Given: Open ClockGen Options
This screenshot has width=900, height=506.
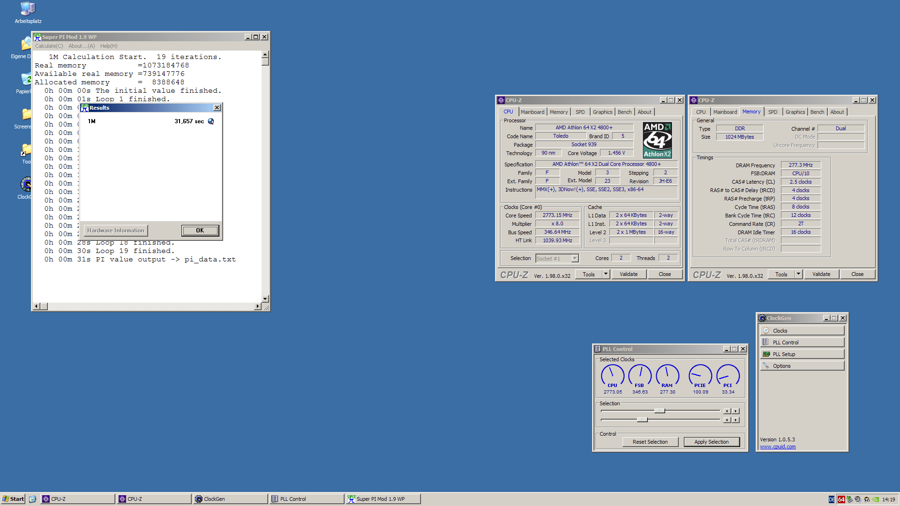Looking at the screenshot, I should tap(802, 366).
